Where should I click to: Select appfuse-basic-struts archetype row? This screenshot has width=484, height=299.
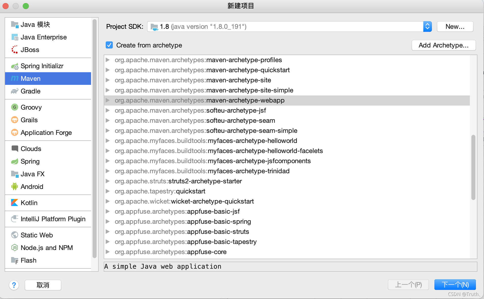click(287, 232)
